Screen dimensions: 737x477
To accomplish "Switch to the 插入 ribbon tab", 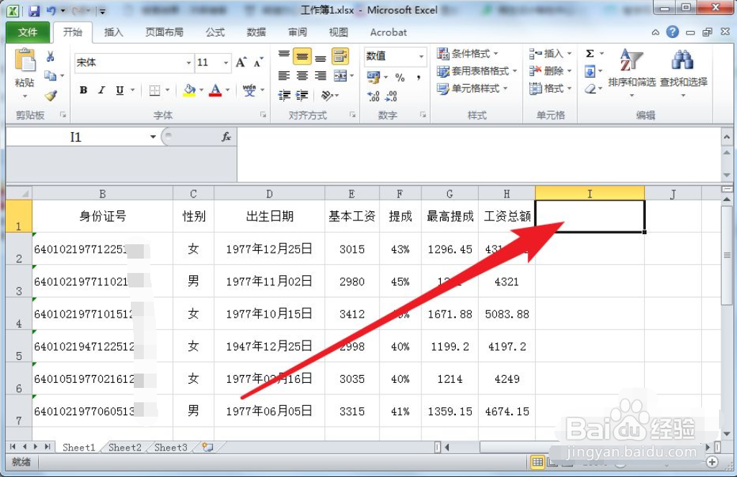I will point(114,32).
